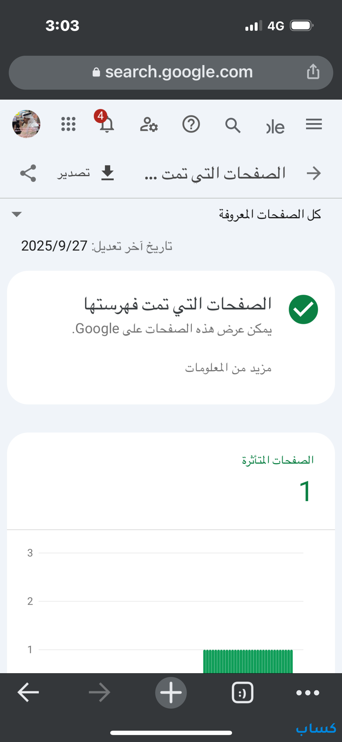Go back with browser back arrow
342x742 pixels.
pyautogui.click(x=28, y=692)
